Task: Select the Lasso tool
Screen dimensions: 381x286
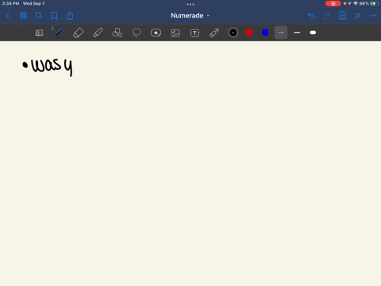Action: (137, 33)
